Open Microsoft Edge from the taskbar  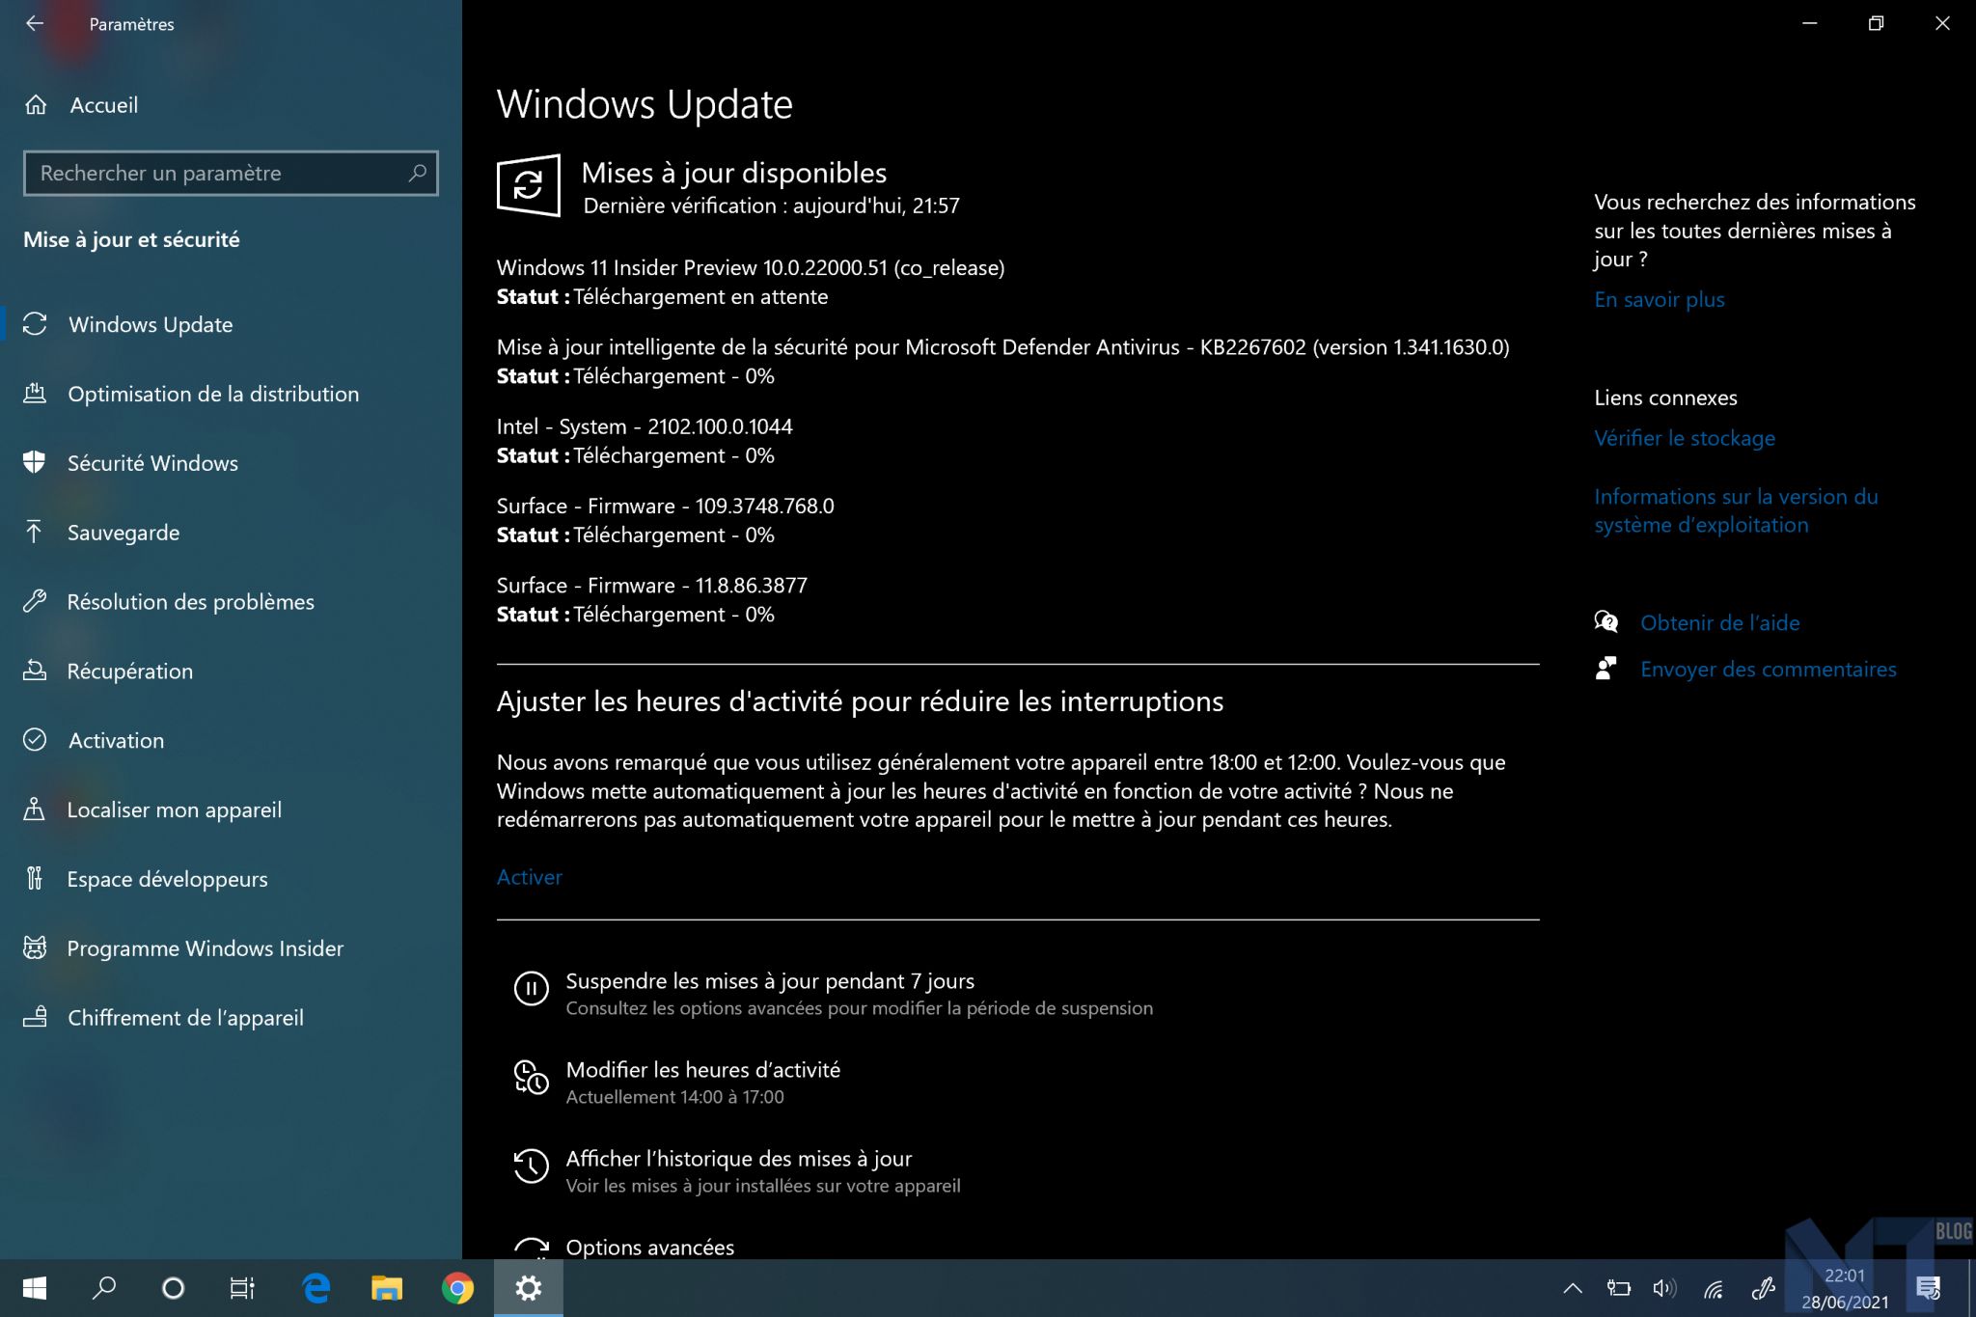(316, 1287)
